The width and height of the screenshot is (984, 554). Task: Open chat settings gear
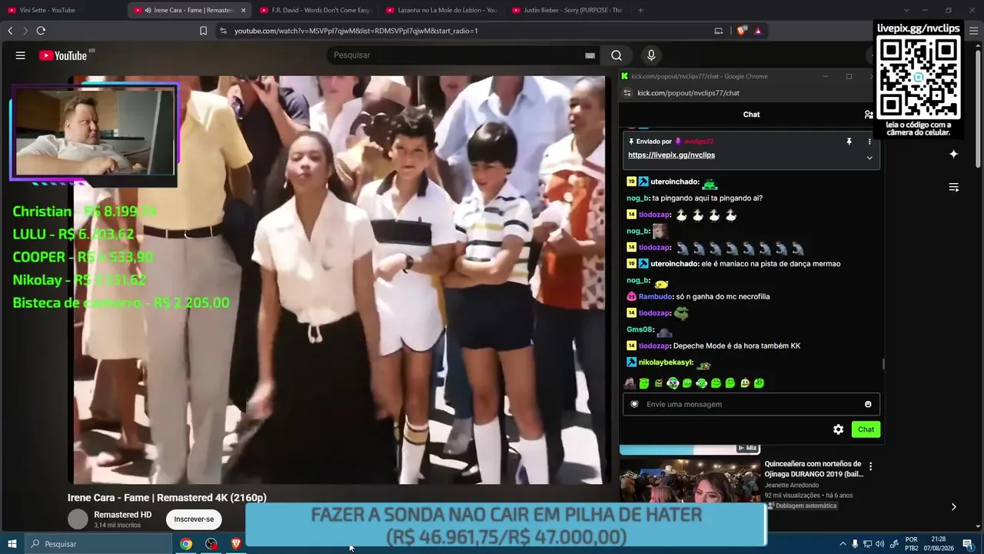[839, 429]
